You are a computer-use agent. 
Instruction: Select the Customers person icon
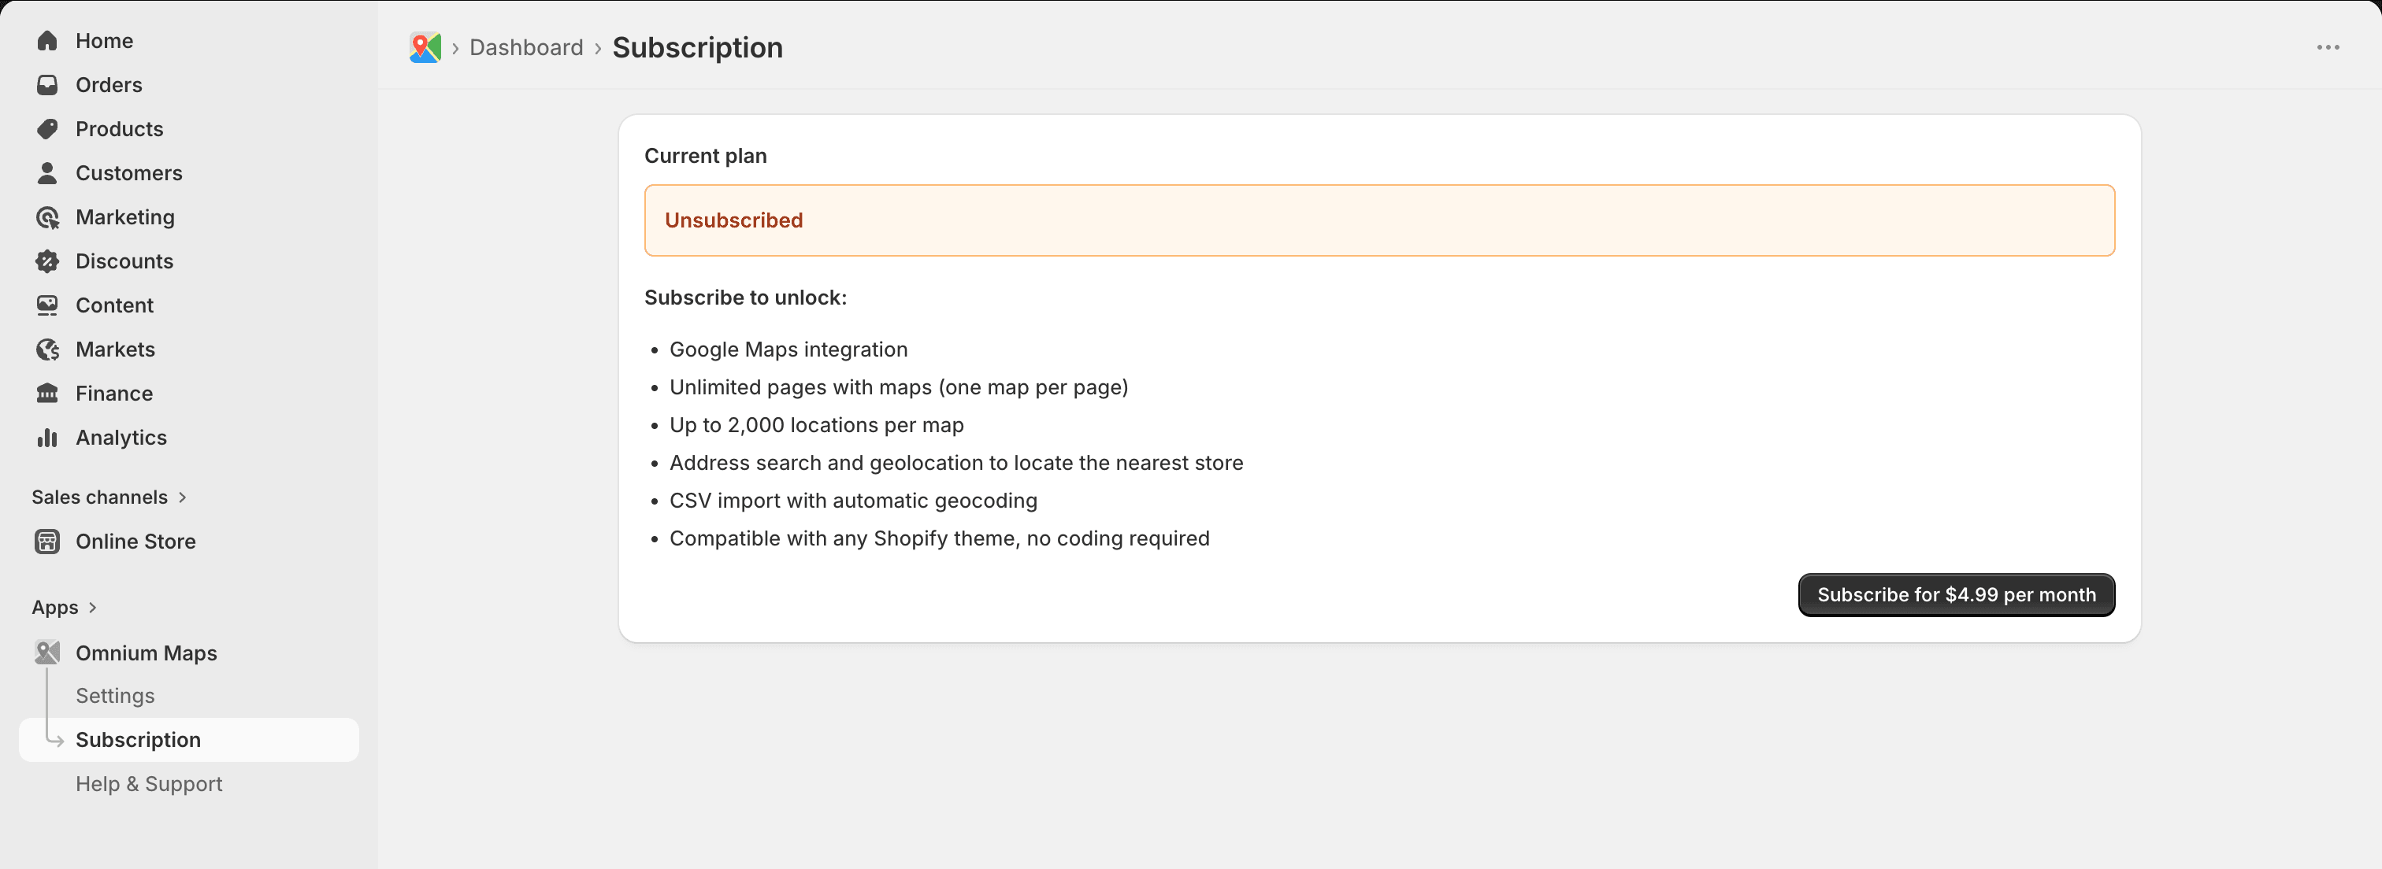(47, 173)
